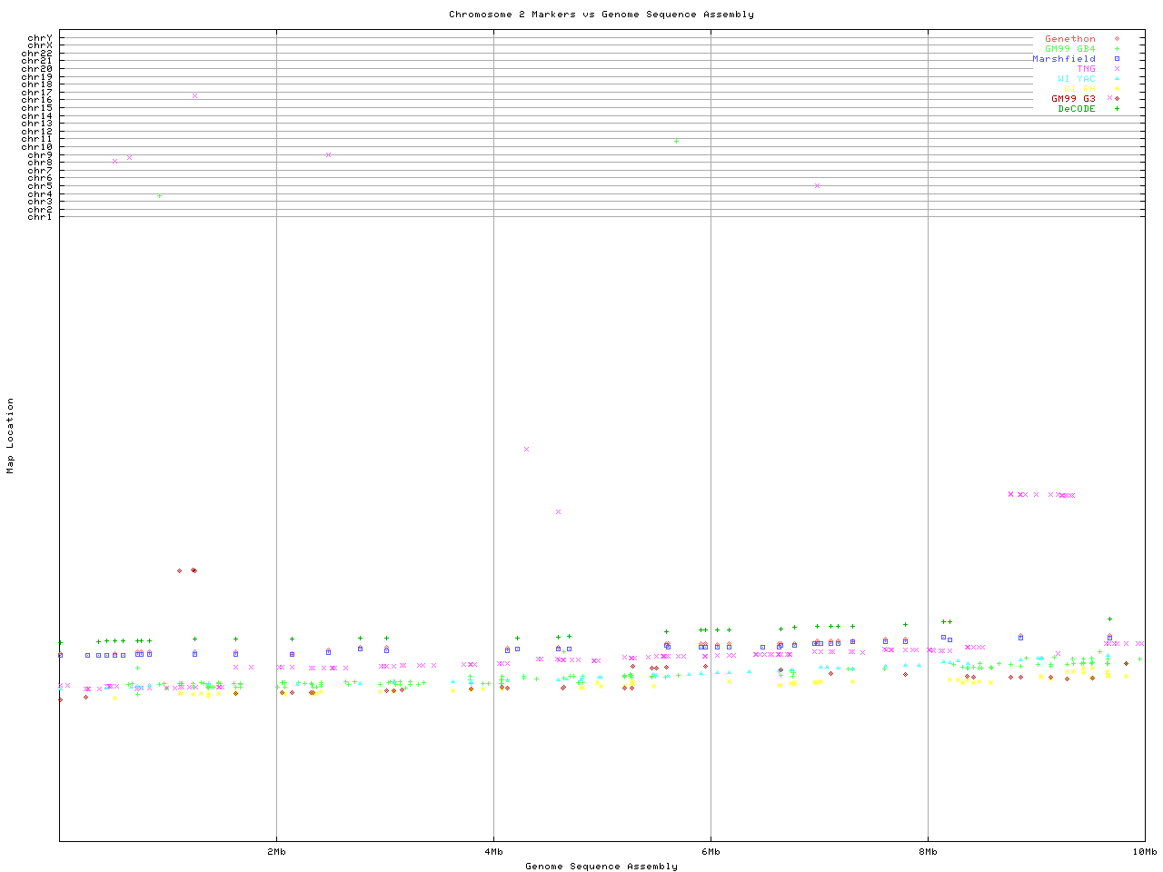Click the GM99 GB4 green plus legend marker
Screen dimensions: 1163x872
tap(1117, 49)
